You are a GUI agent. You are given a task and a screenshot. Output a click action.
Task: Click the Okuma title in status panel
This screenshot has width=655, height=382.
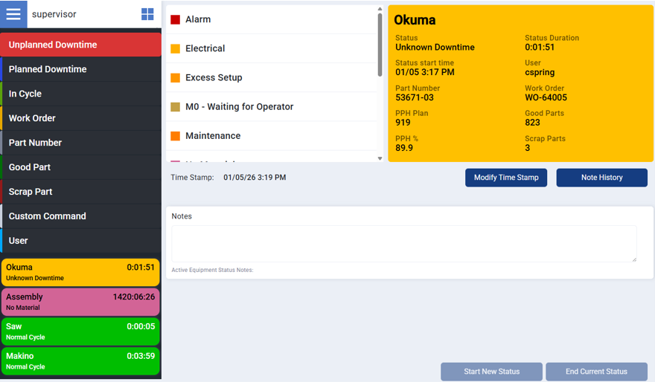415,20
